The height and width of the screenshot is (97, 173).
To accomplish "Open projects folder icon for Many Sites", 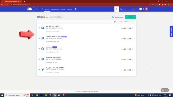I will [129, 70].
